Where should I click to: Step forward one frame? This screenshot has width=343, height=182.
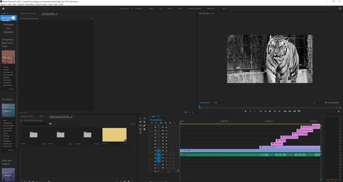[x=275, y=111]
